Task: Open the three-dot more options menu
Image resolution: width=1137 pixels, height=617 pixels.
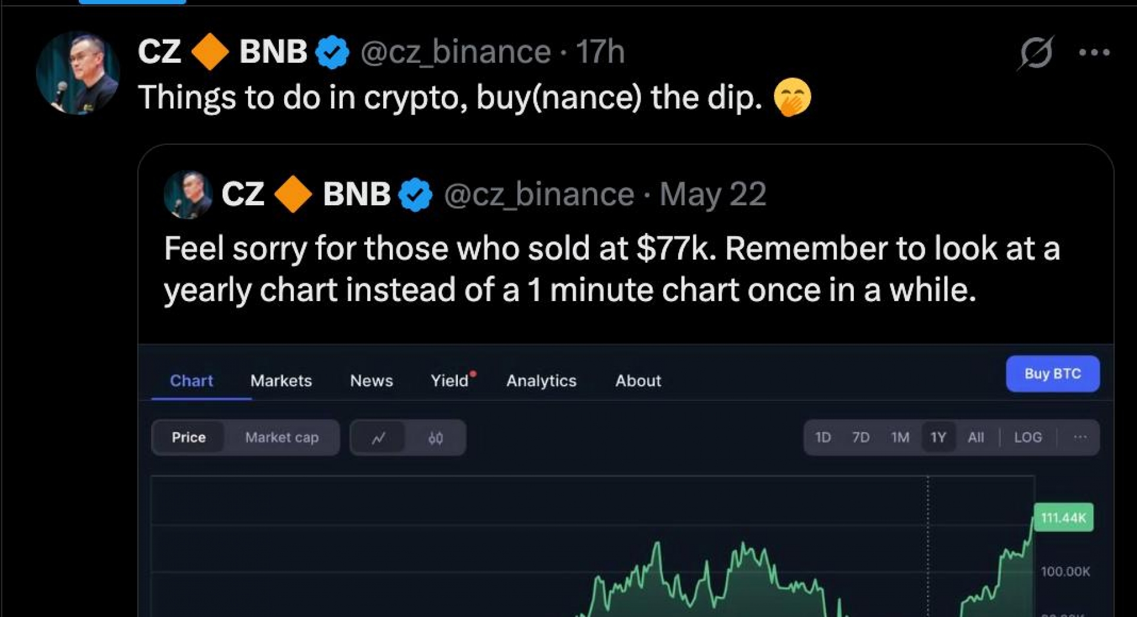Action: pos(1094,53)
